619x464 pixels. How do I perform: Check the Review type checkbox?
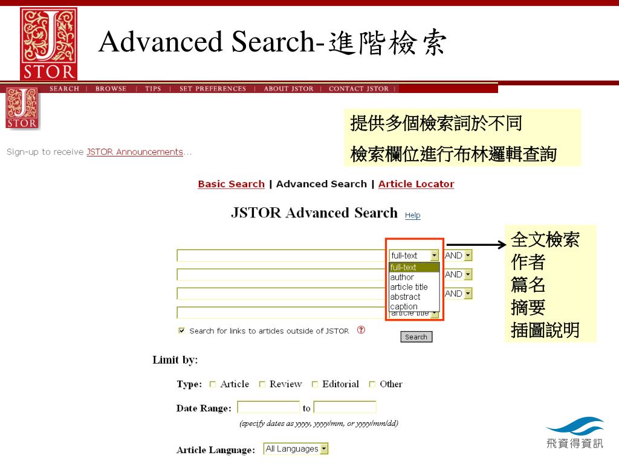coord(262,384)
